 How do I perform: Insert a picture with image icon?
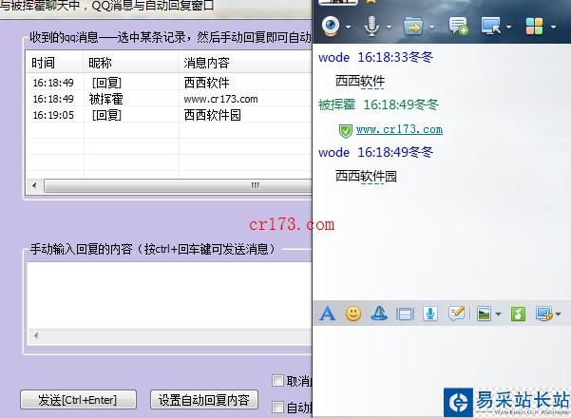[x=484, y=313]
